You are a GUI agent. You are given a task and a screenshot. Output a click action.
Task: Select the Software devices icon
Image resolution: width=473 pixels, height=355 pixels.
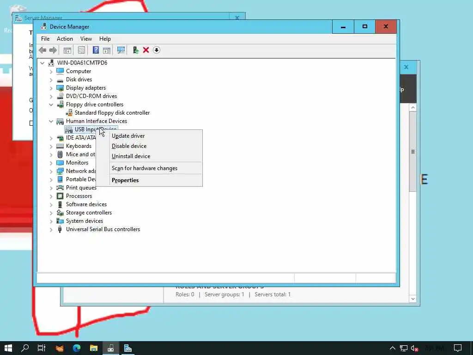pos(60,204)
